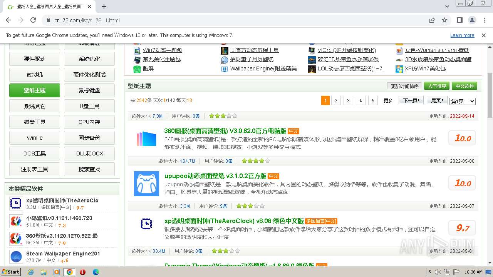Click the 第九美化主题包 icon
The height and width of the screenshot is (277, 493).
tap(137, 60)
